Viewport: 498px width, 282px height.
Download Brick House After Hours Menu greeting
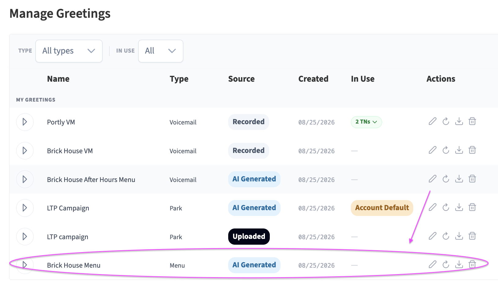click(459, 179)
